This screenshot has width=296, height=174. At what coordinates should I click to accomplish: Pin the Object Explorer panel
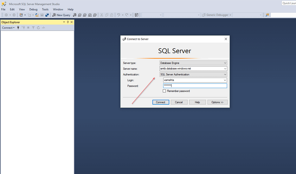68,22
